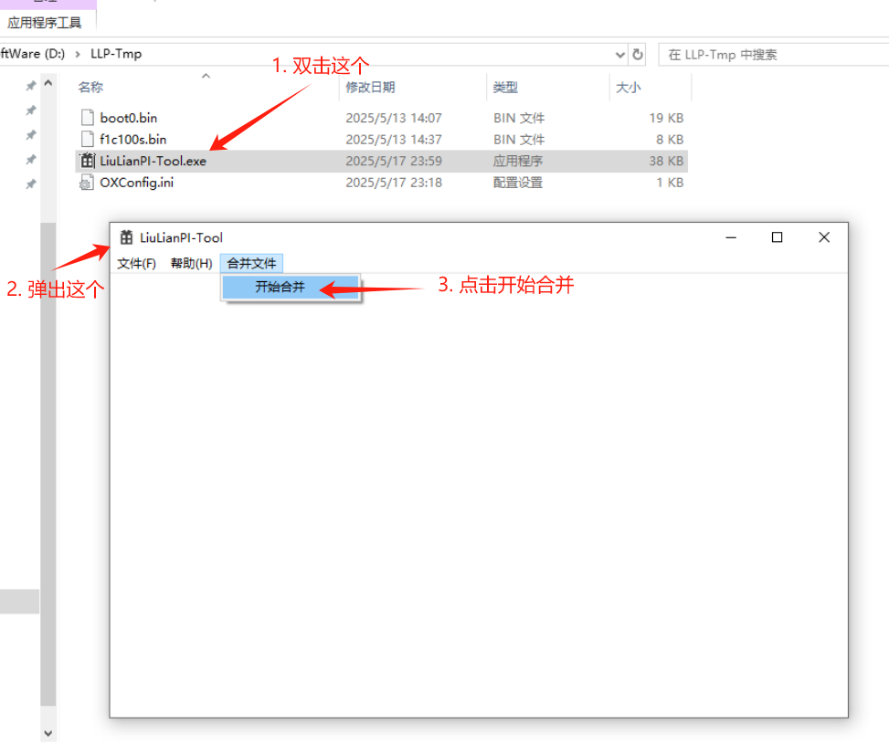Click the 2025/5/17 23:18 date cell
The width and height of the screenshot is (889, 745).
[394, 183]
